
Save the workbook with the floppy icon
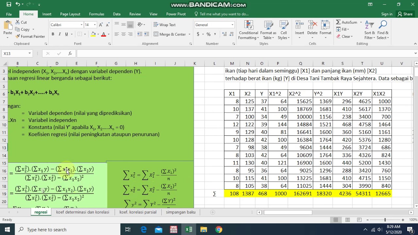point(9,5)
